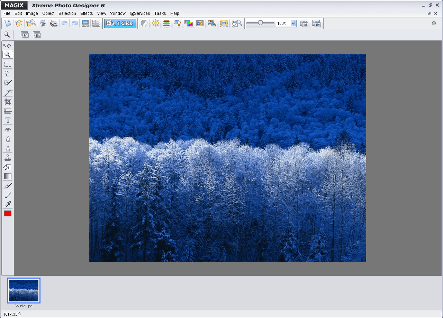Viewport: 443px width, 318px height.
Task: Open the Image menu
Action: [32, 13]
